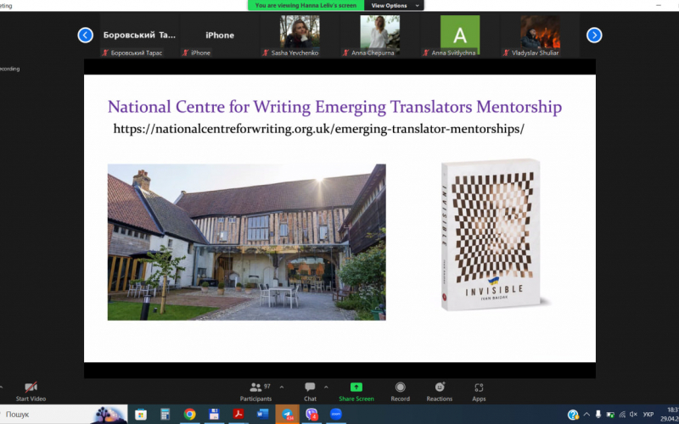Viewport: 679px width, 424px height.
Task: Select Боровський Тарас participant tile
Action: (139, 36)
